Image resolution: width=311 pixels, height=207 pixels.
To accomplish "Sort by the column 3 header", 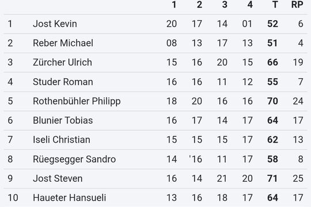I will 225,5.
